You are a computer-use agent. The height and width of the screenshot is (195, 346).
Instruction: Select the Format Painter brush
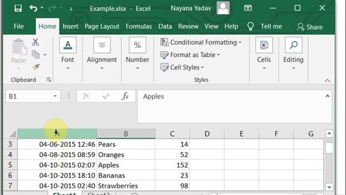pos(36,67)
